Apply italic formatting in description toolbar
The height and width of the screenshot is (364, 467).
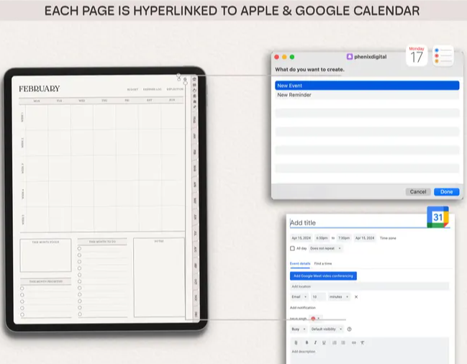tap(315, 342)
